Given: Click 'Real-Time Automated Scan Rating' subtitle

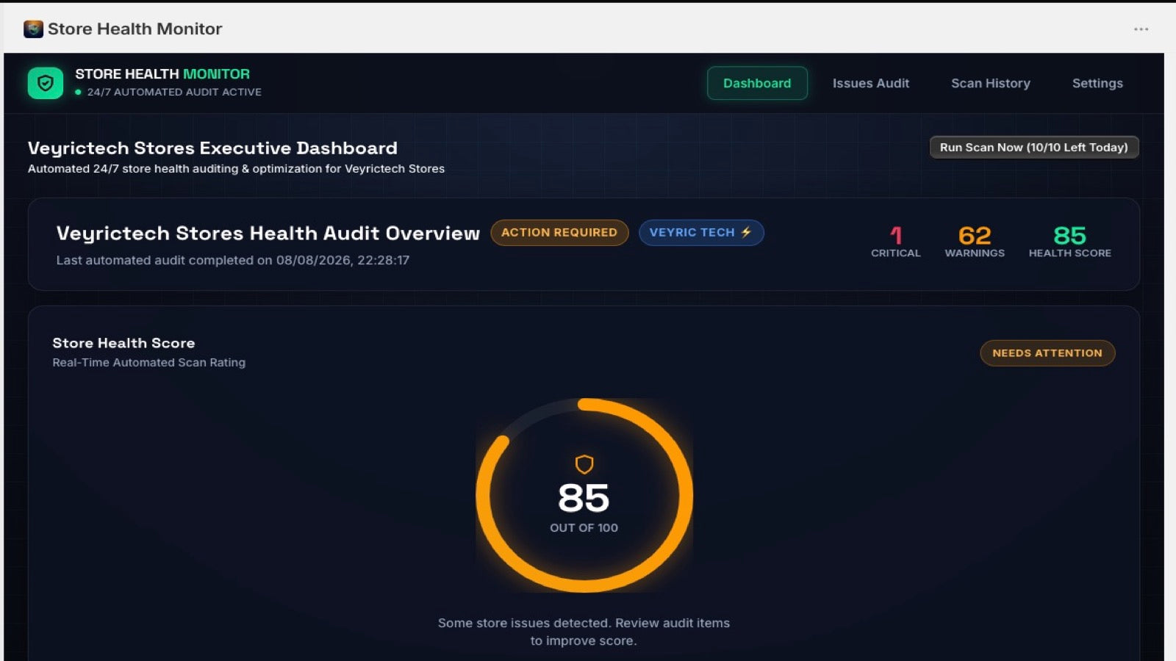Looking at the screenshot, I should [x=149, y=362].
